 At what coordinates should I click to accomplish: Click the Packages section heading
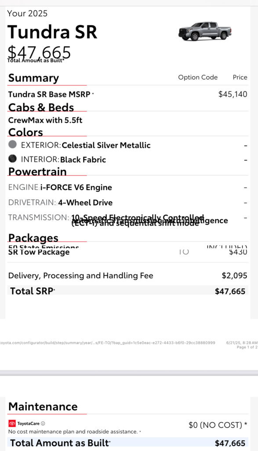33,238
